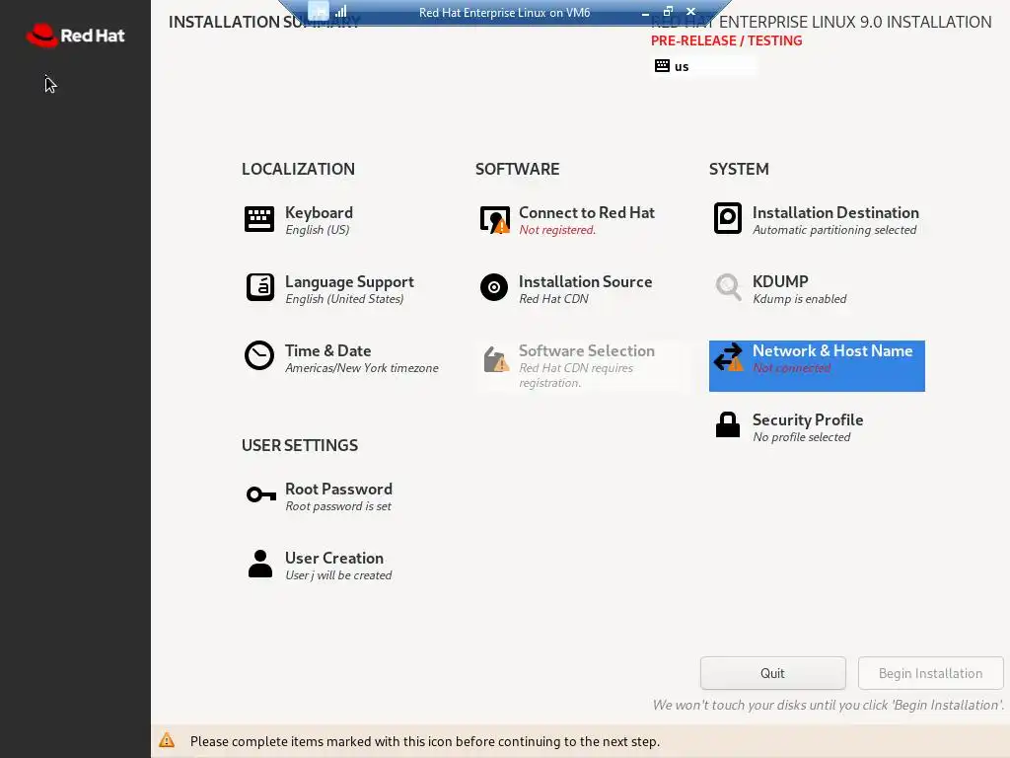Click the Red Hat logo in sidebar
1010x758 pixels.
[x=75, y=36]
